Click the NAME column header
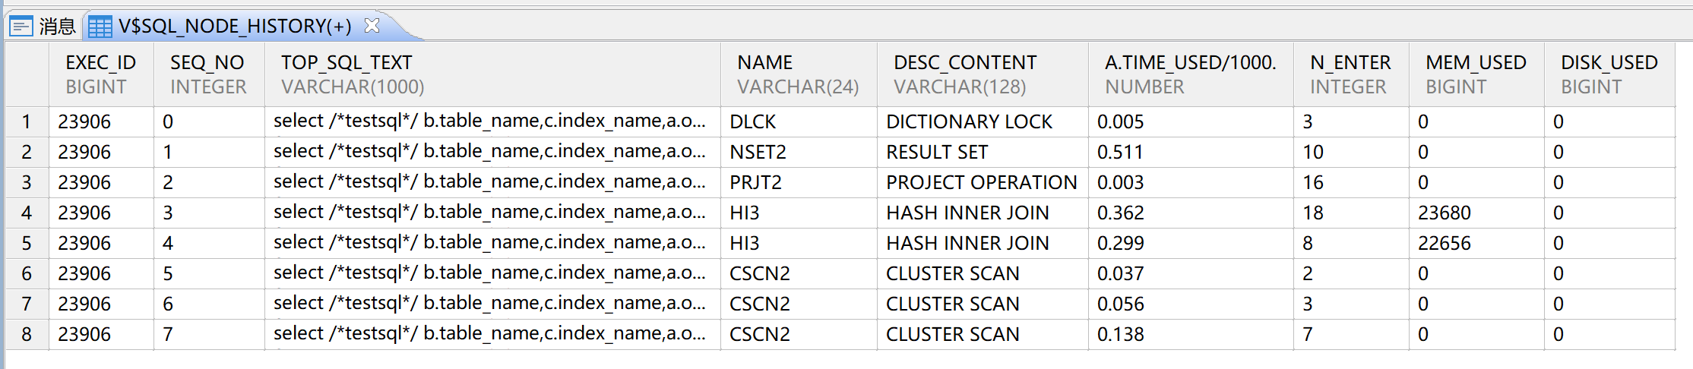1693x369 pixels. point(799,74)
